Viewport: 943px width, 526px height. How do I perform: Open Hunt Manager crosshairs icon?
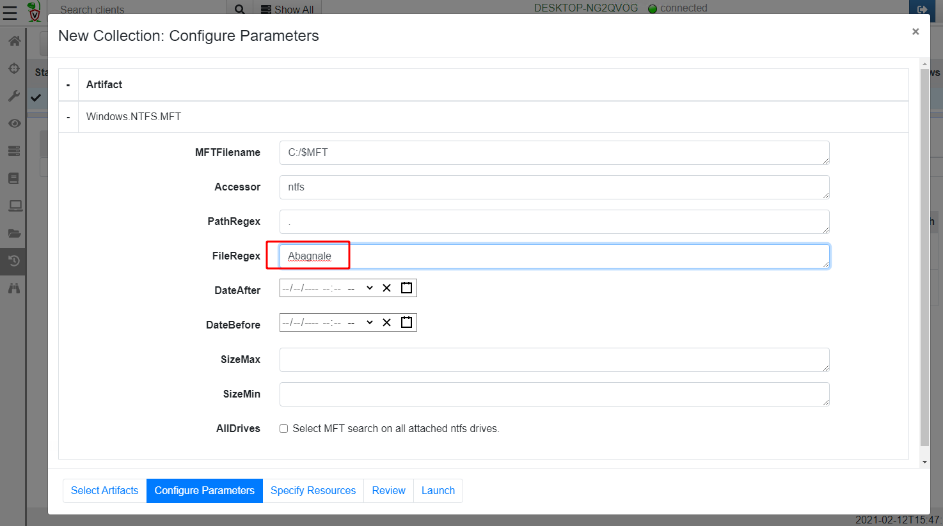coord(14,68)
